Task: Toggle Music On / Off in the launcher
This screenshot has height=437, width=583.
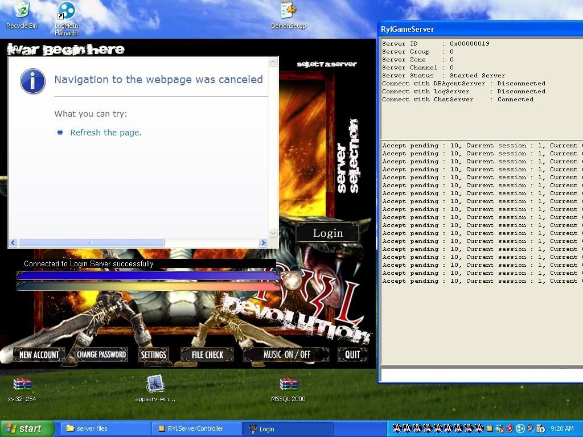Action: tap(286, 354)
